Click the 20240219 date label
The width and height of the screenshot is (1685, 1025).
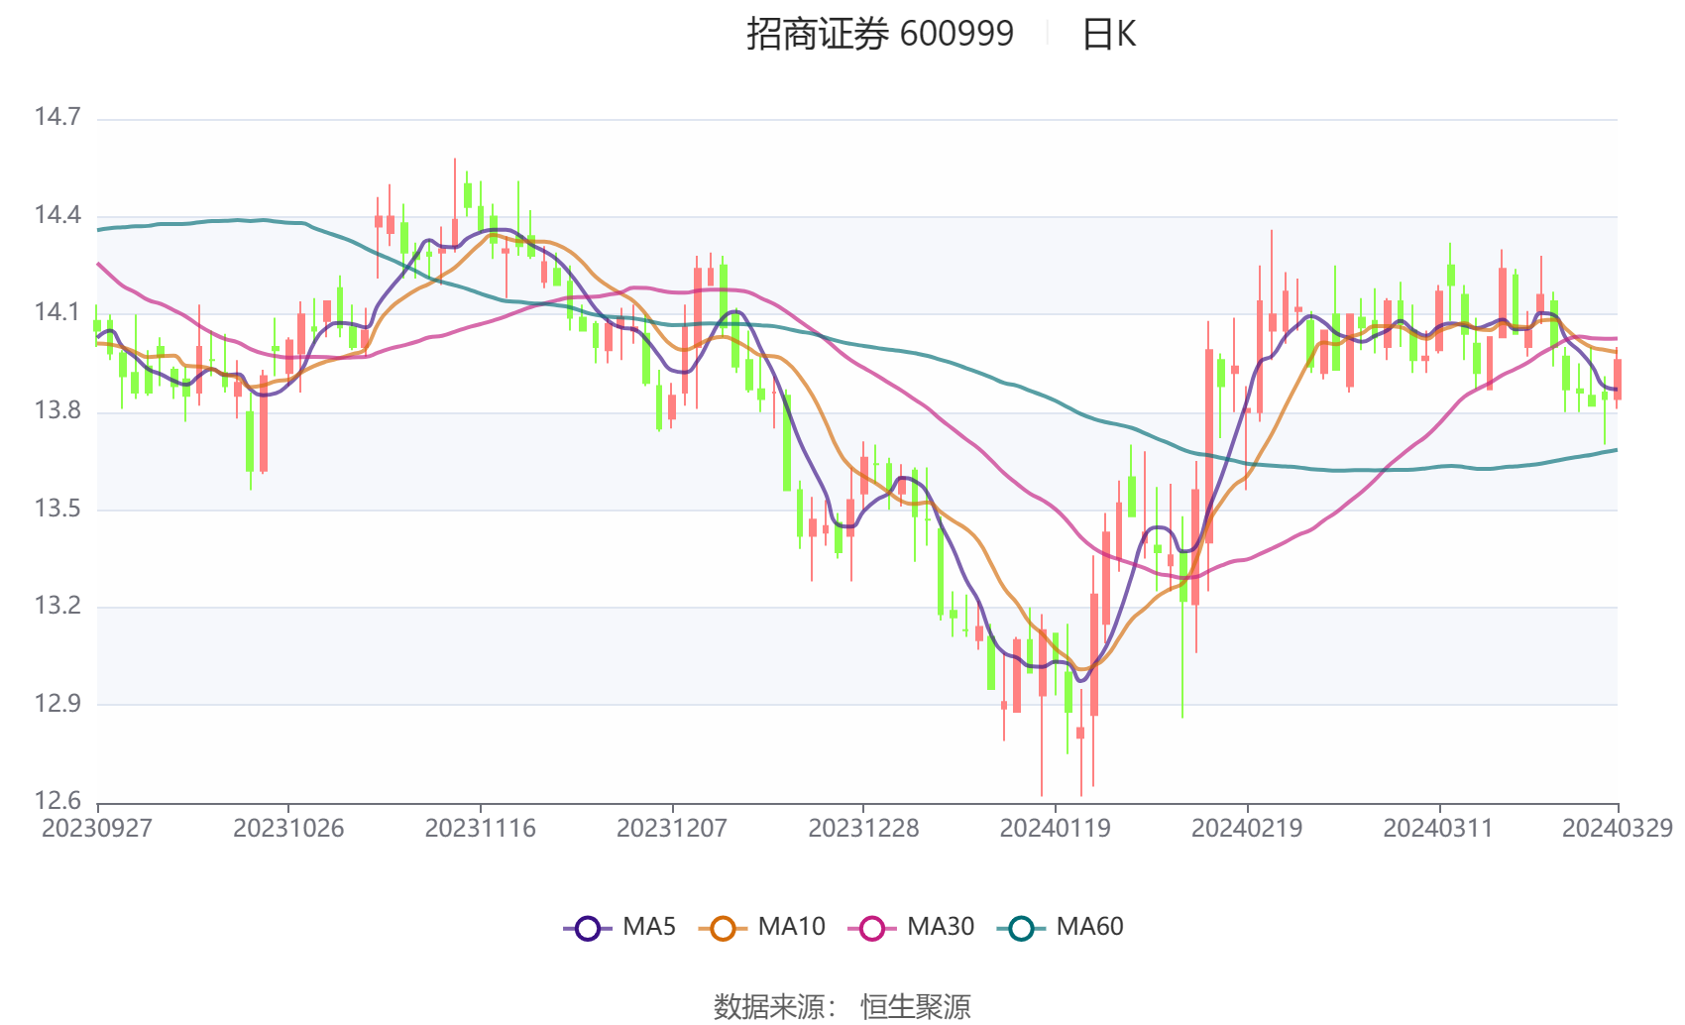[x=1247, y=829]
